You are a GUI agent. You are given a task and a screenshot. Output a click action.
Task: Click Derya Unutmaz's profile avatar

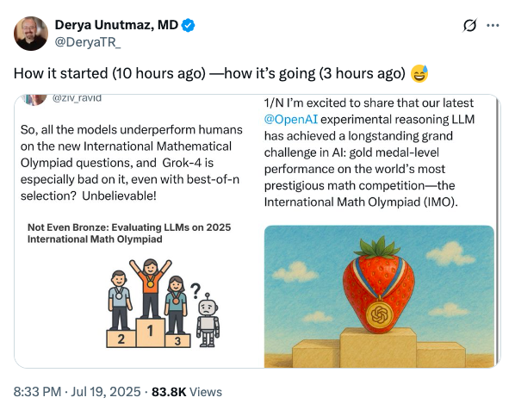[31, 34]
